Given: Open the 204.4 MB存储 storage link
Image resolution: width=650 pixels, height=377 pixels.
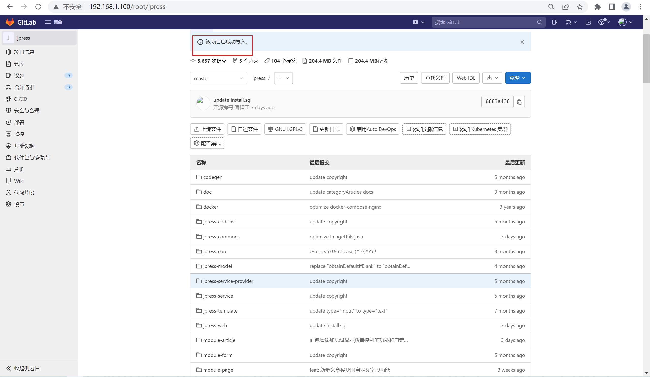Looking at the screenshot, I should [x=368, y=61].
